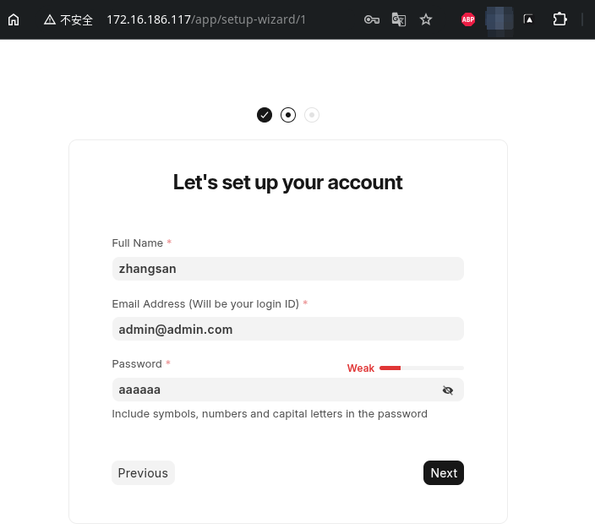Viewport: 595px width, 529px height.
Task: Open the browser extensions puzzle icon
Action: pyautogui.click(x=560, y=19)
